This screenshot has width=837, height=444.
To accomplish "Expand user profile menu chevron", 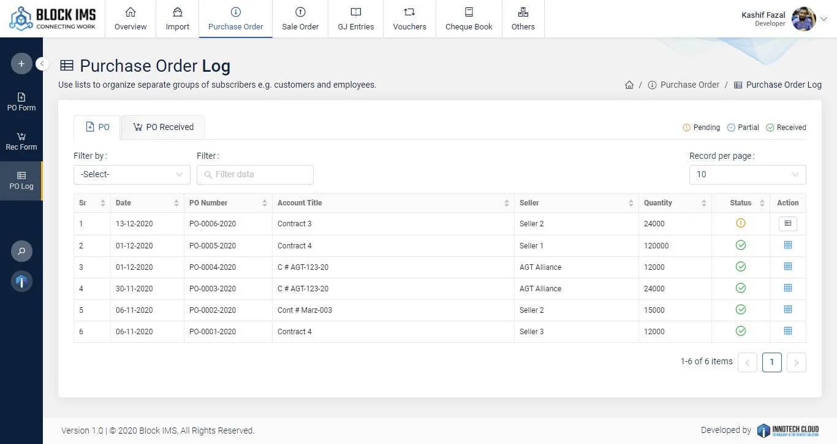I will [x=824, y=19].
